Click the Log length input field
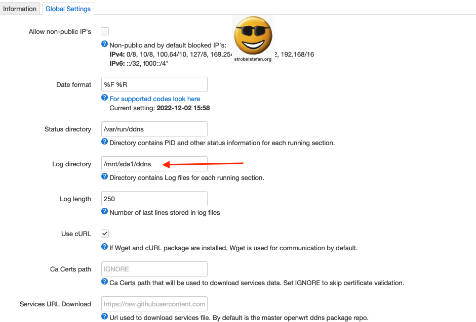Image resolution: width=476 pixels, height=322 pixels. (154, 198)
